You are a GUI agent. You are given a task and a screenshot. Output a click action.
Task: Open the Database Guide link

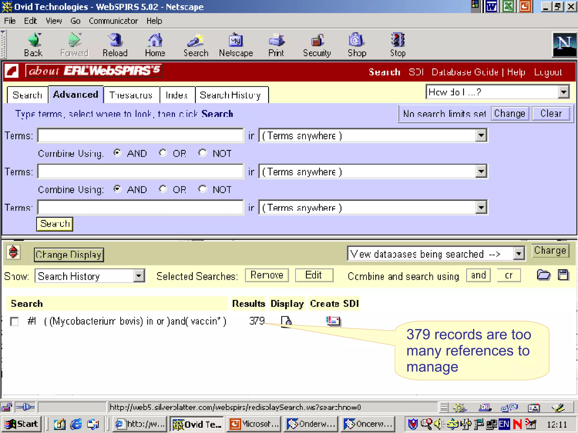point(465,72)
